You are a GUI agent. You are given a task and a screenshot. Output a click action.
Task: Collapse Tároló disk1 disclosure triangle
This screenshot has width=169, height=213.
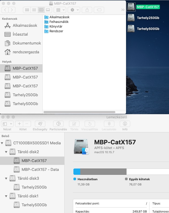6,196
